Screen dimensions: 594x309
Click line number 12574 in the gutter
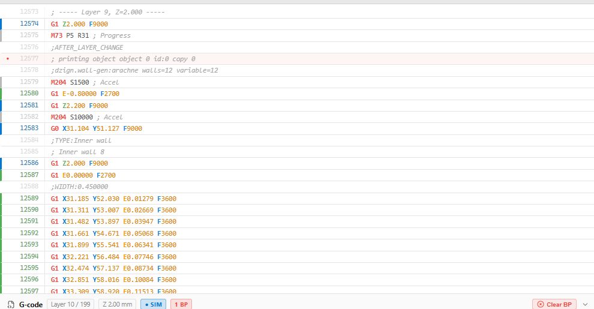[29, 23]
